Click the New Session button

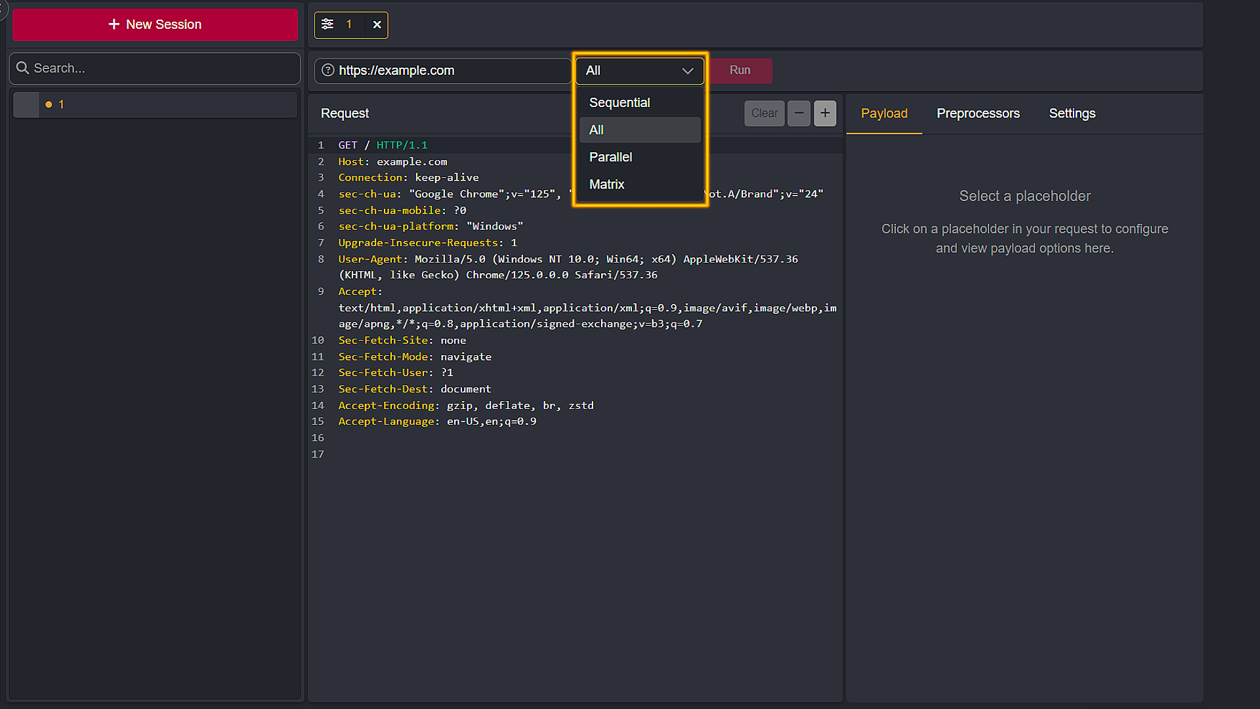click(155, 25)
